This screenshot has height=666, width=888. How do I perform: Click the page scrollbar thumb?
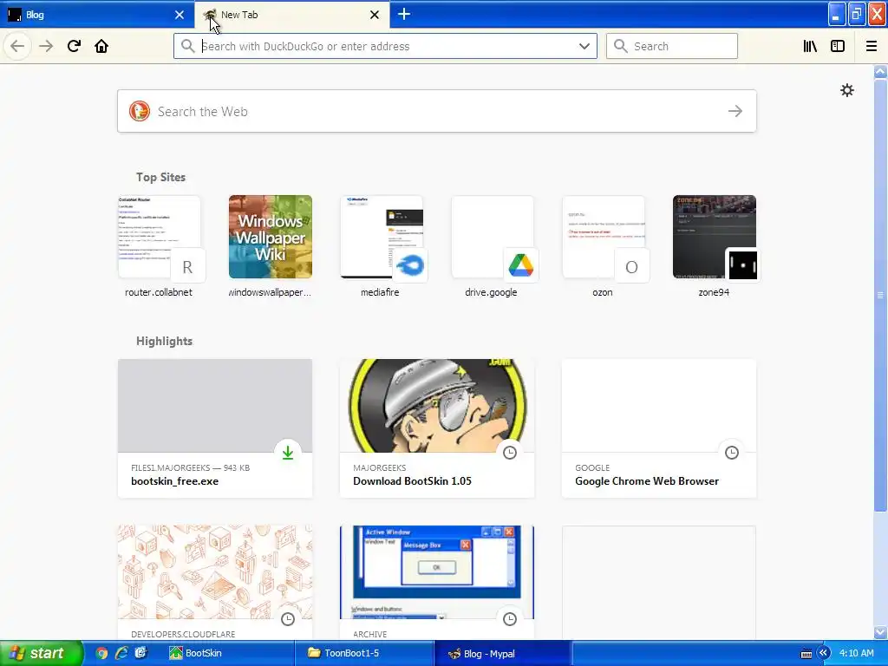[x=880, y=295]
